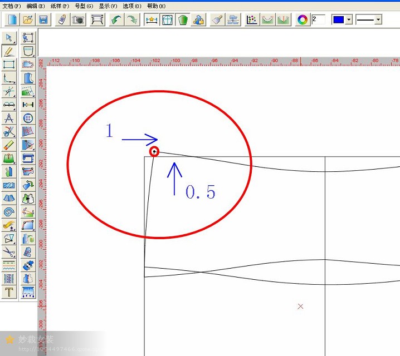Select the rectangle tool
This screenshot has height=356, width=400.
pos(9,65)
